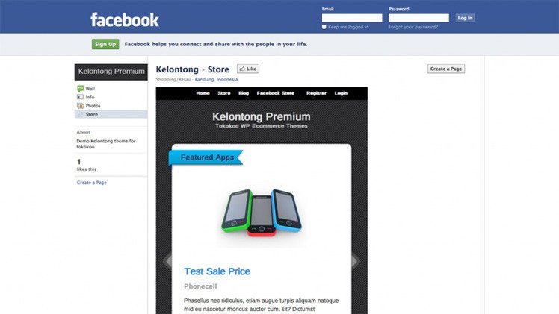
Task: Open the Photos icon in sidebar
Action: (80, 106)
